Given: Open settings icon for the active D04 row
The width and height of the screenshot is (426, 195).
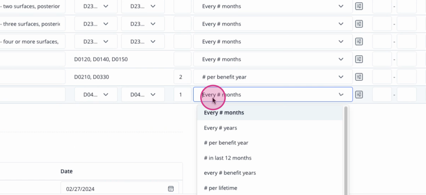Looking at the screenshot, I should click(x=359, y=94).
